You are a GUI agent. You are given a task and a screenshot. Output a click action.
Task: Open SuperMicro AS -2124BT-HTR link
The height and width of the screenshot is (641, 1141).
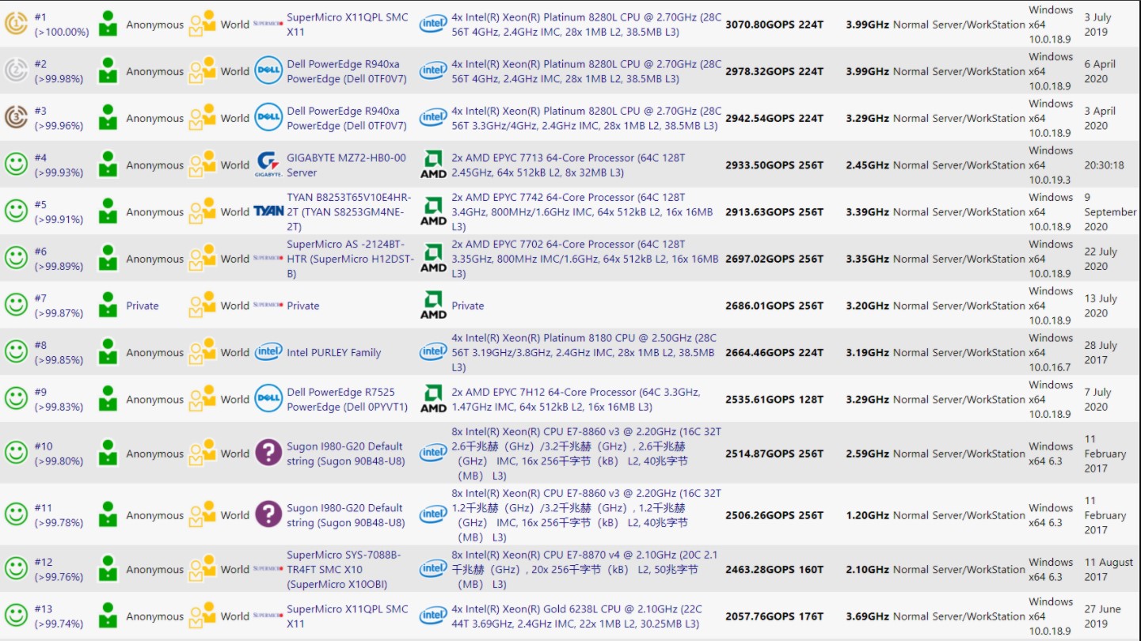click(350, 259)
